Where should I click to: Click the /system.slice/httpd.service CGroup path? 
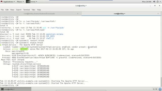[x=26, y=64]
